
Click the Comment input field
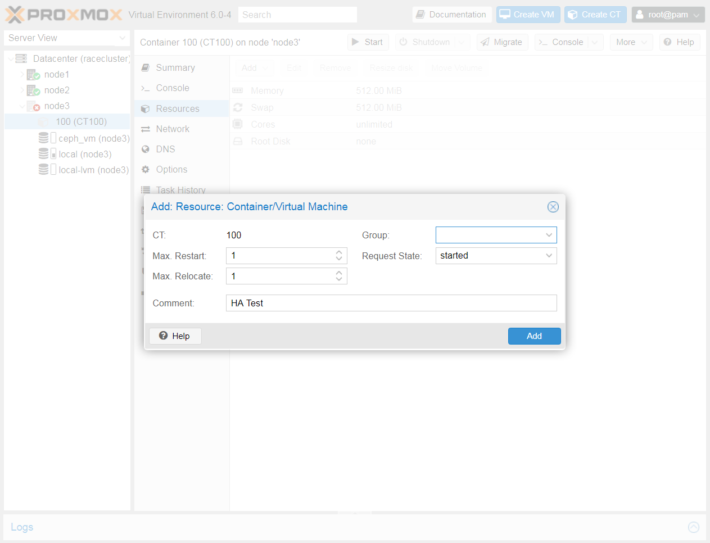391,303
